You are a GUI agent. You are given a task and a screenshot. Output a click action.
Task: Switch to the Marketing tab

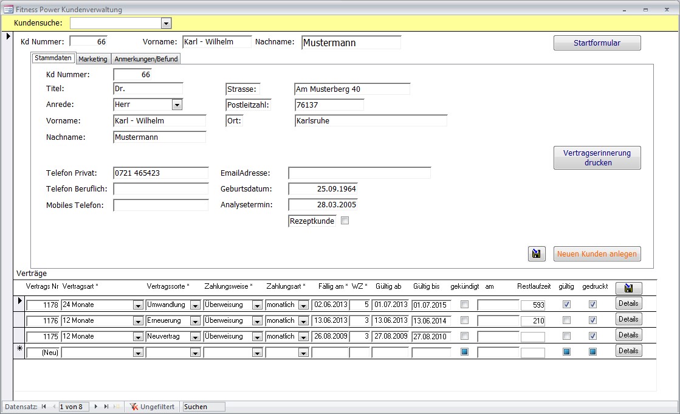93,59
